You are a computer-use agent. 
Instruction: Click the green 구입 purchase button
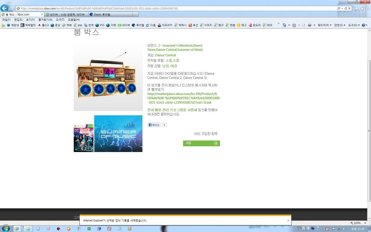[x=201, y=143]
